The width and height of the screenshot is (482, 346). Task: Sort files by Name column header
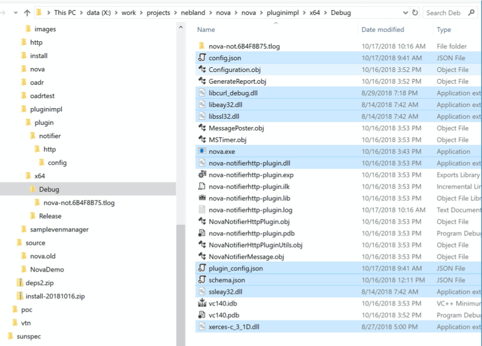tap(206, 29)
